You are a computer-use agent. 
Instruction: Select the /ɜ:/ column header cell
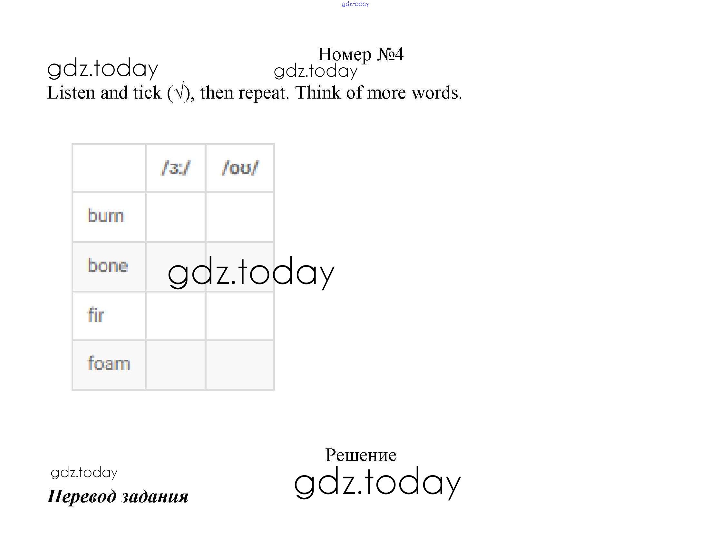(x=176, y=168)
